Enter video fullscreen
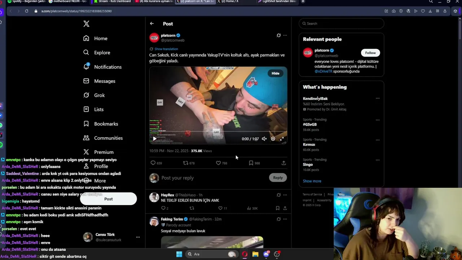Screen dimensions: 462x260 (x=282, y=139)
